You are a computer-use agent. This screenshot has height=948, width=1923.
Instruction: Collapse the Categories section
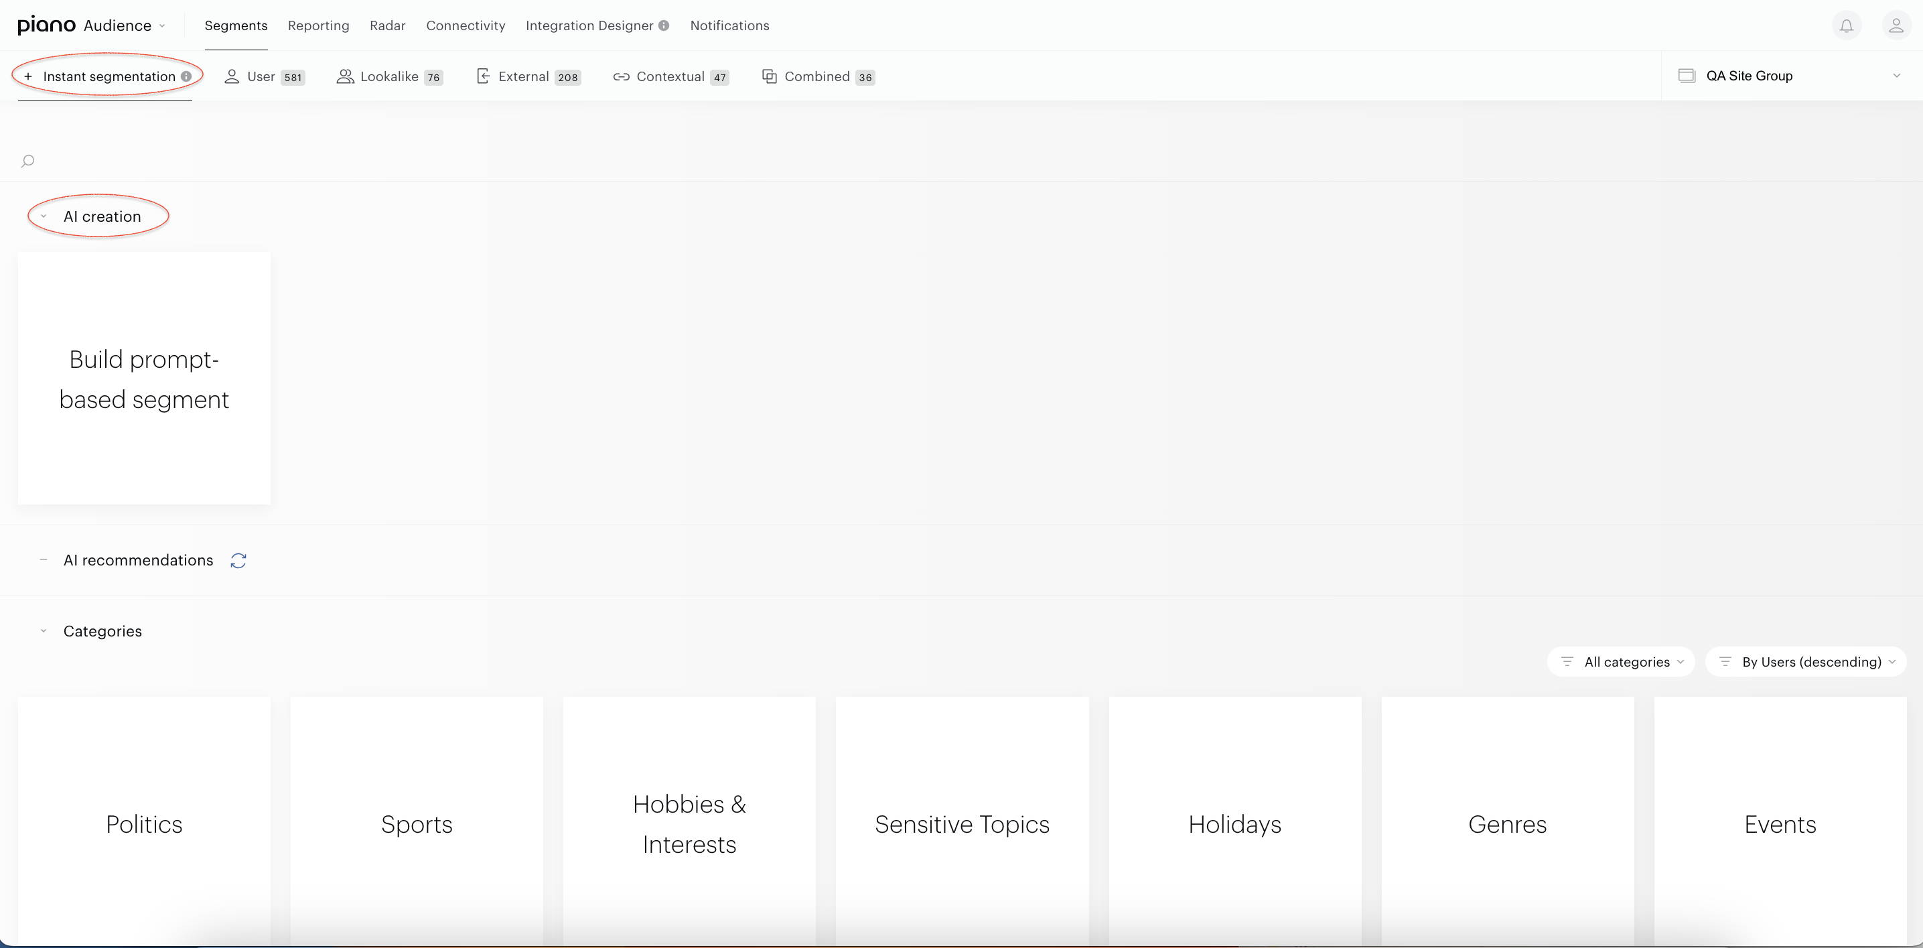click(x=44, y=632)
